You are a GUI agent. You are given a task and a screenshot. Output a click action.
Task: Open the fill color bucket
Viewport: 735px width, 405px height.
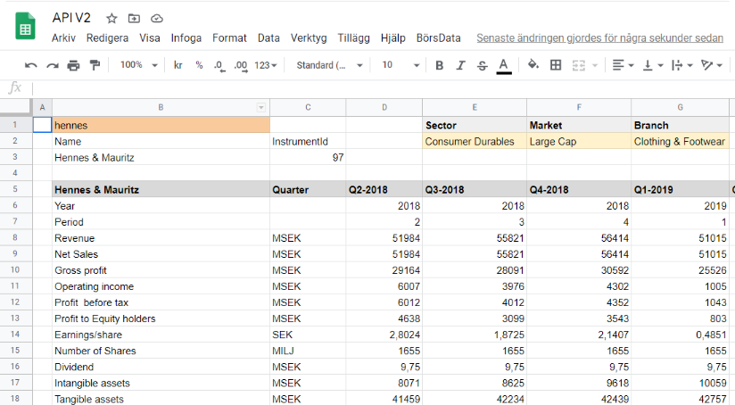(533, 65)
